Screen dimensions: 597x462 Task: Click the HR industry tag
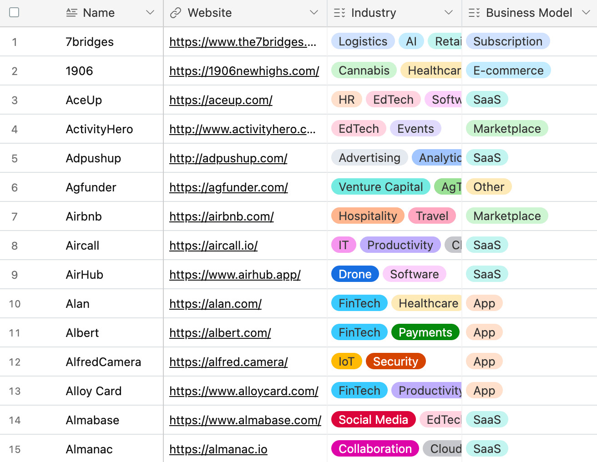tap(347, 100)
